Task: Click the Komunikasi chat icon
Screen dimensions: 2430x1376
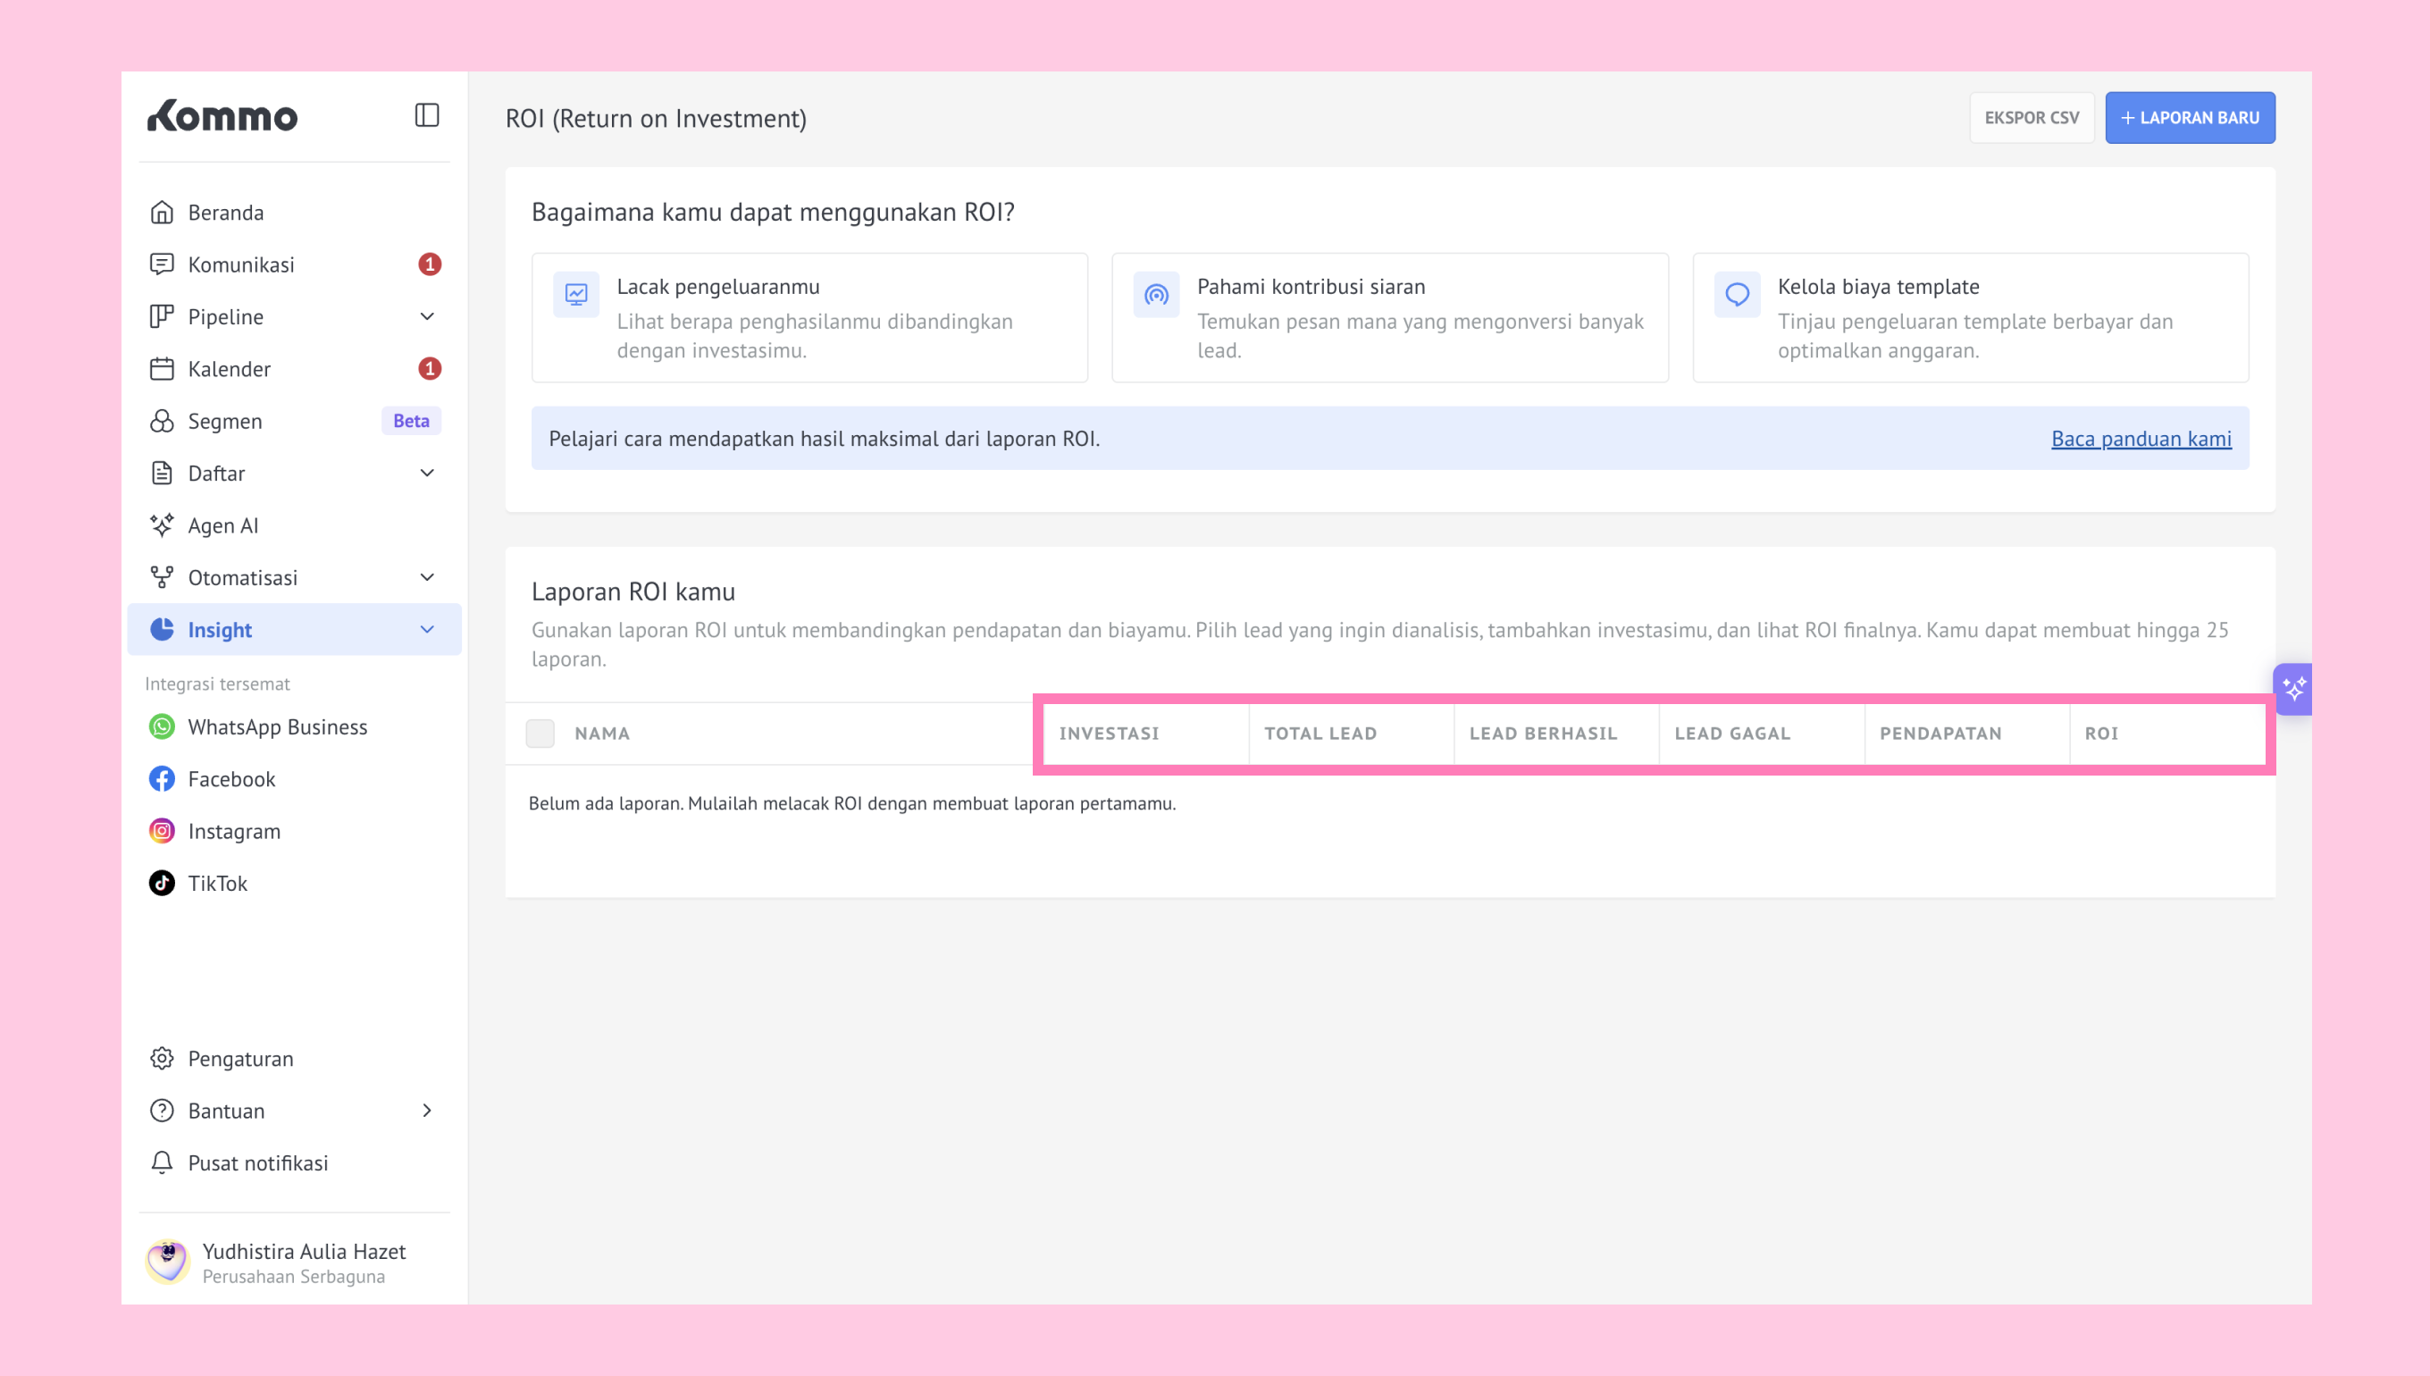Action: click(162, 264)
